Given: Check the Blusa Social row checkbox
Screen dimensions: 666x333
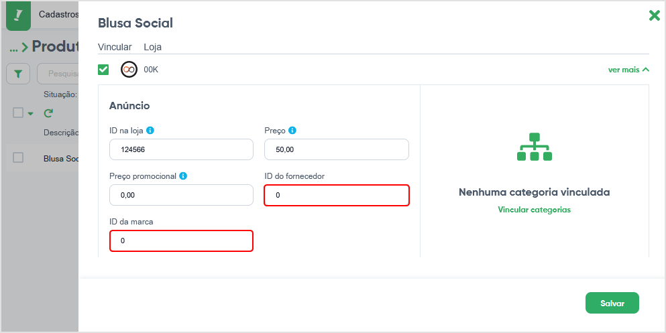Looking at the screenshot, I should click(x=18, y=158).
